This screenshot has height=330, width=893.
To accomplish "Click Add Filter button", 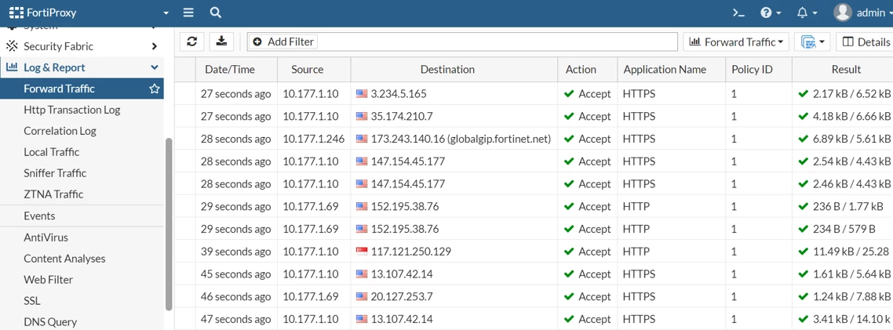I will pos(283,42).
